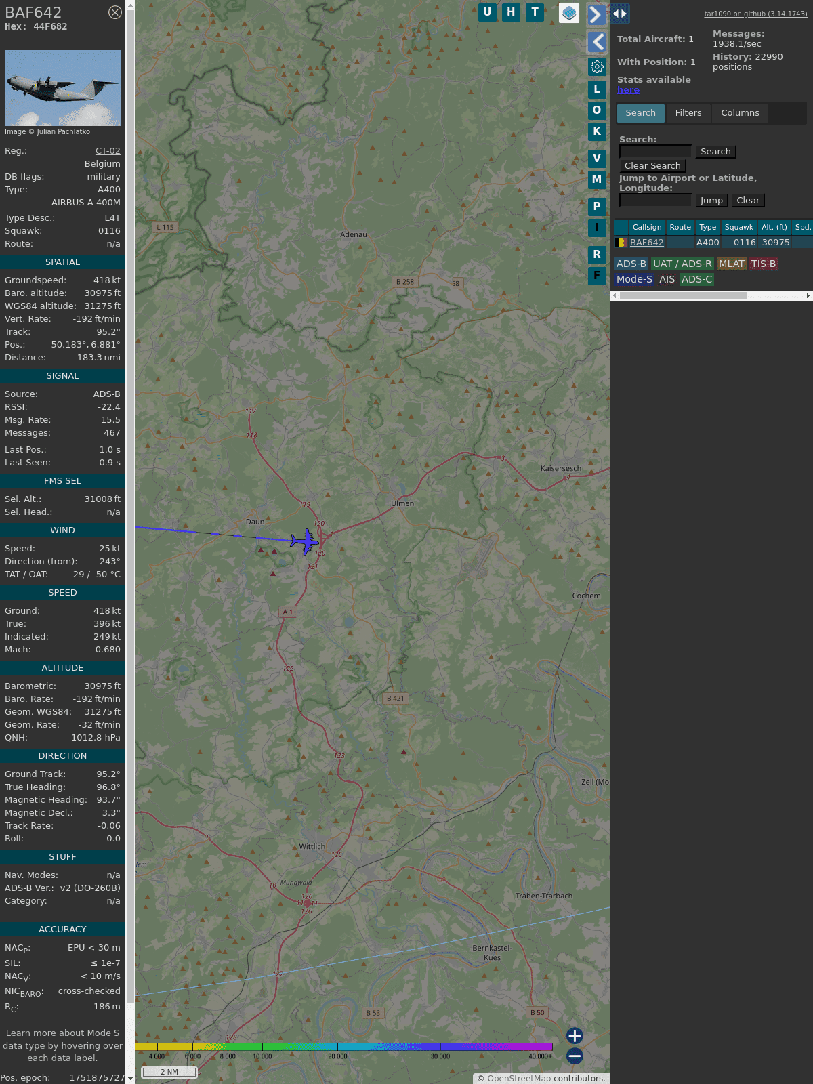
Task: Toggle the U map button
Action: [487, 12]
